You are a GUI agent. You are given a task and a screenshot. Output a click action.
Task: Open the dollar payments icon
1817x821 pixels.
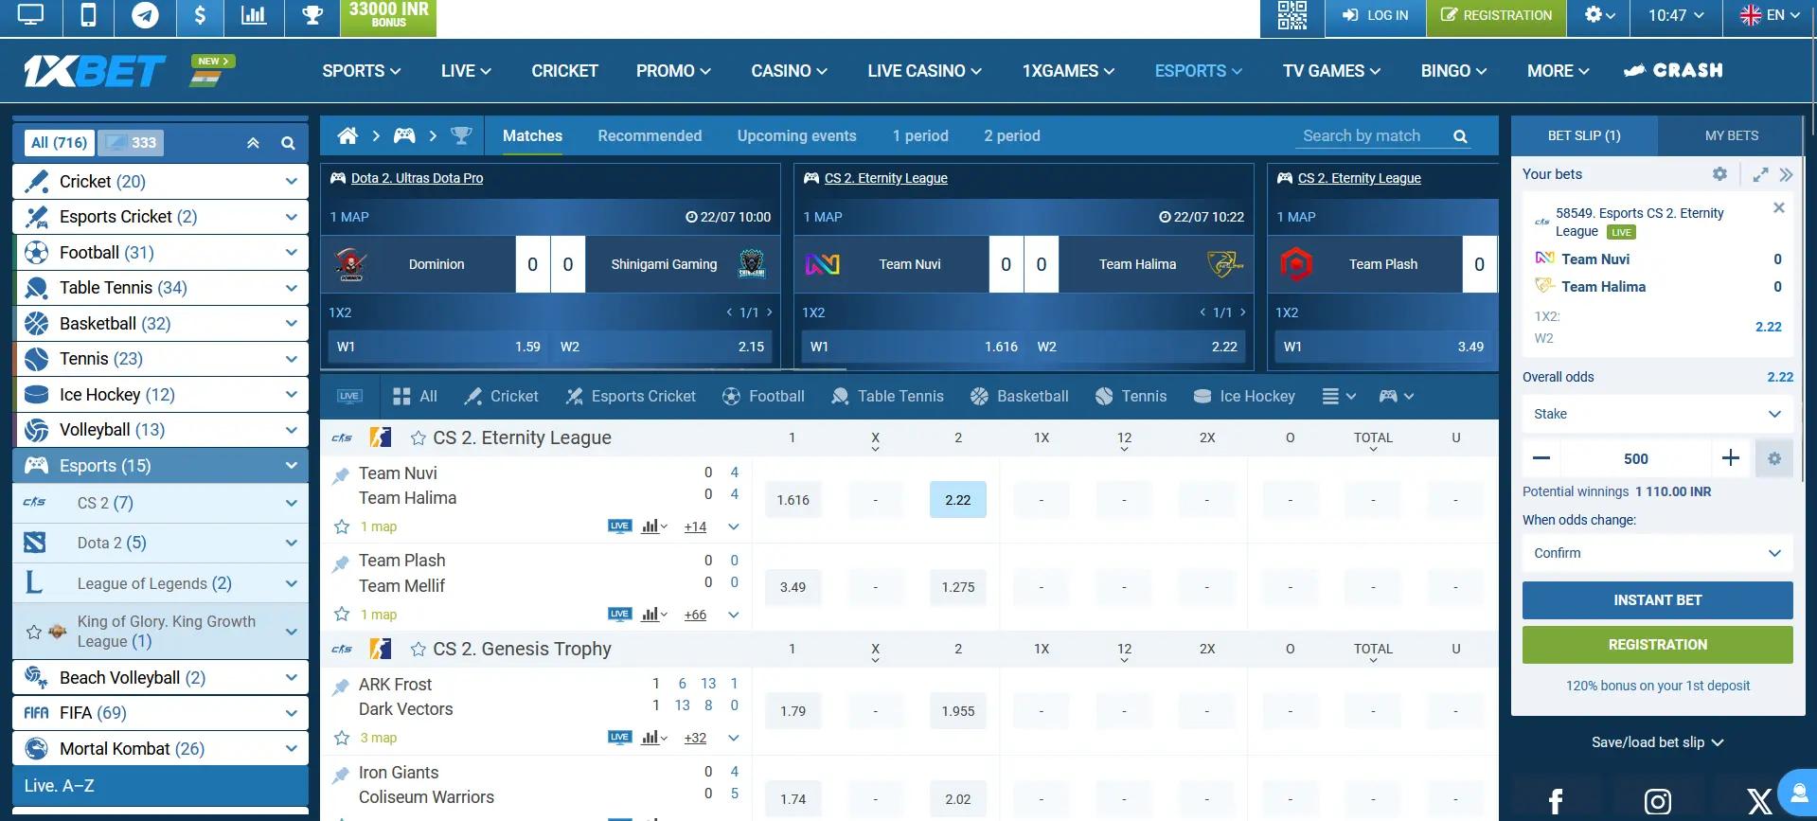pyautogui.click(x=199, y=15)
